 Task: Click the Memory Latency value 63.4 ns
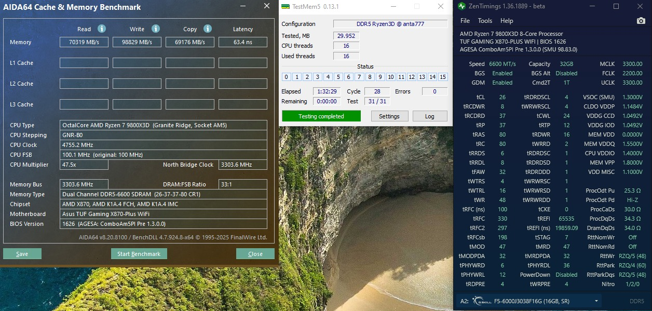pyautogui.click(x=243, y=42)
